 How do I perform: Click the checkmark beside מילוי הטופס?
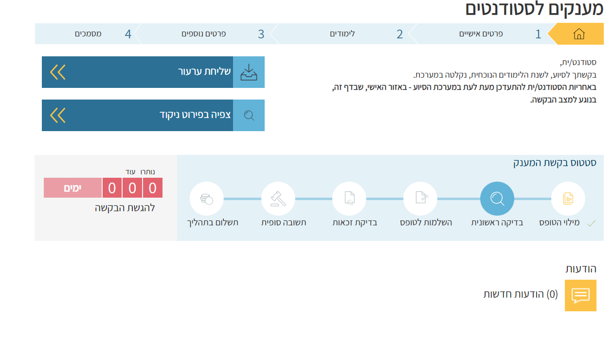[x=591, y=223]
